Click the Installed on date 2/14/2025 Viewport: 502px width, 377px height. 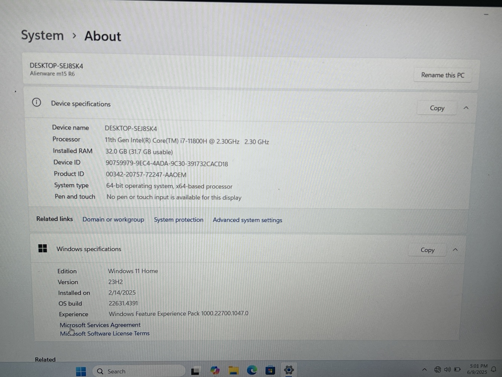pos(122,293)
